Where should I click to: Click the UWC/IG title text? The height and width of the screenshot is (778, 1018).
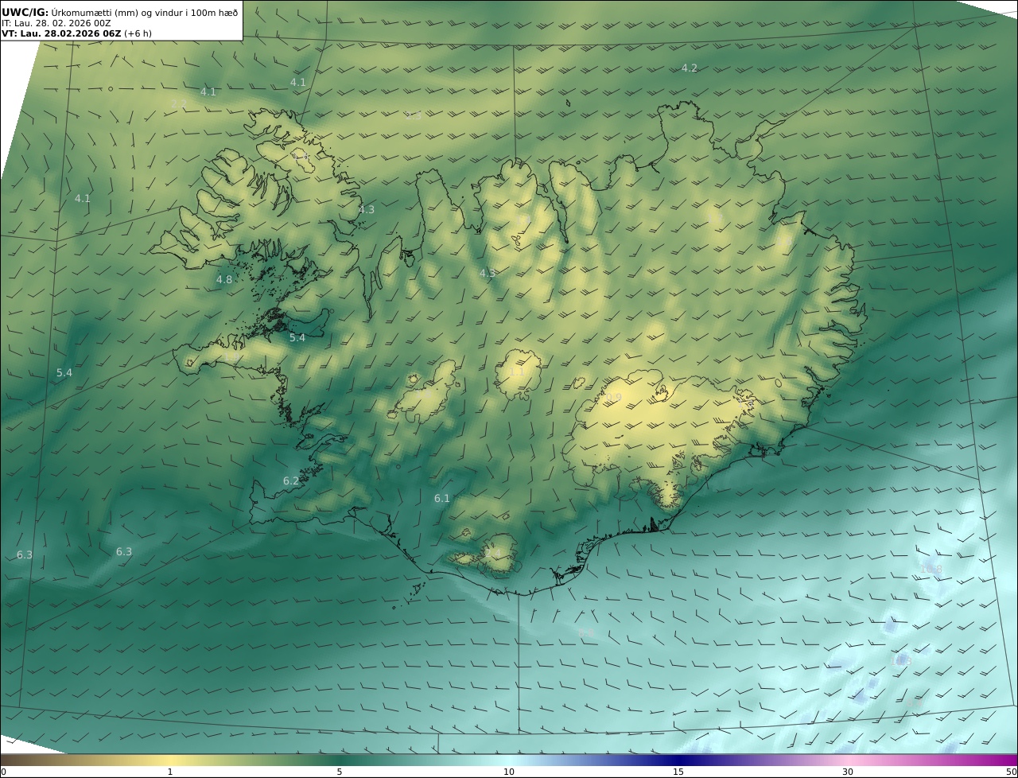tap(25, 12)
